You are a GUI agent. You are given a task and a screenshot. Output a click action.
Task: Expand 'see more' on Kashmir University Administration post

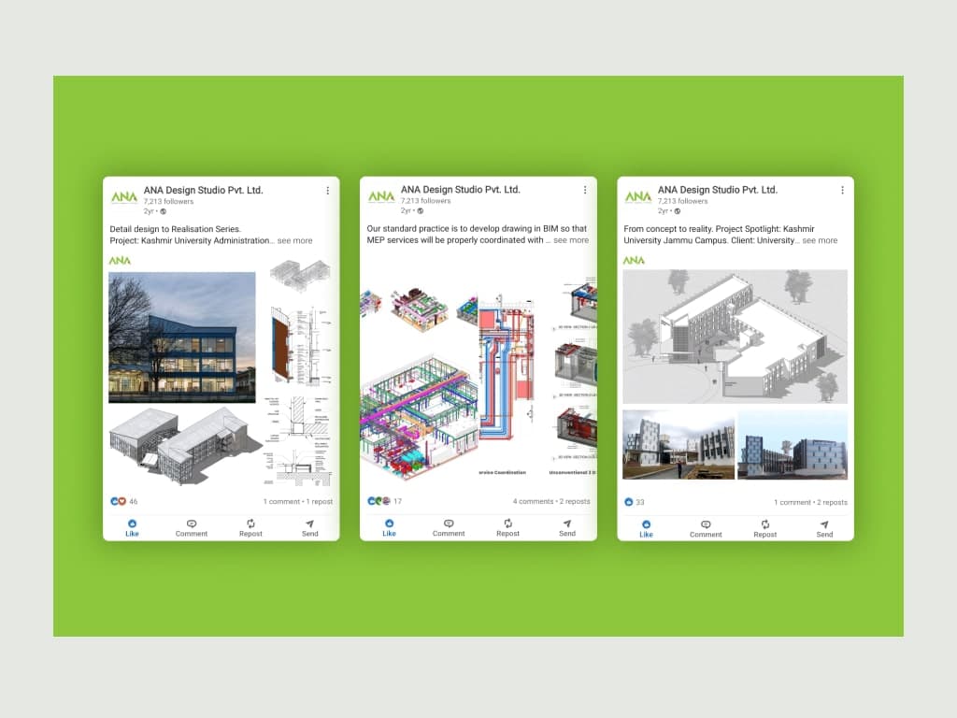(294, 240)
